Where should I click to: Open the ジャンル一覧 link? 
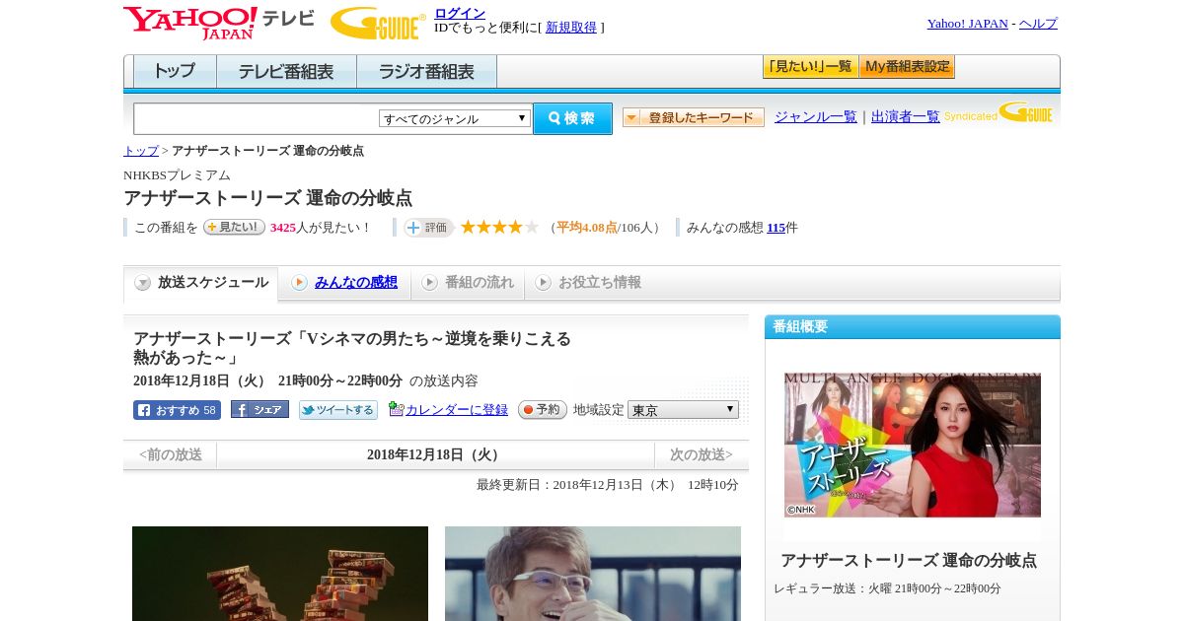point(816,117)
